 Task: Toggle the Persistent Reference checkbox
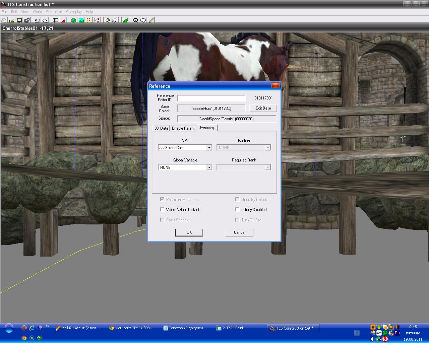[x=180, y=200]
